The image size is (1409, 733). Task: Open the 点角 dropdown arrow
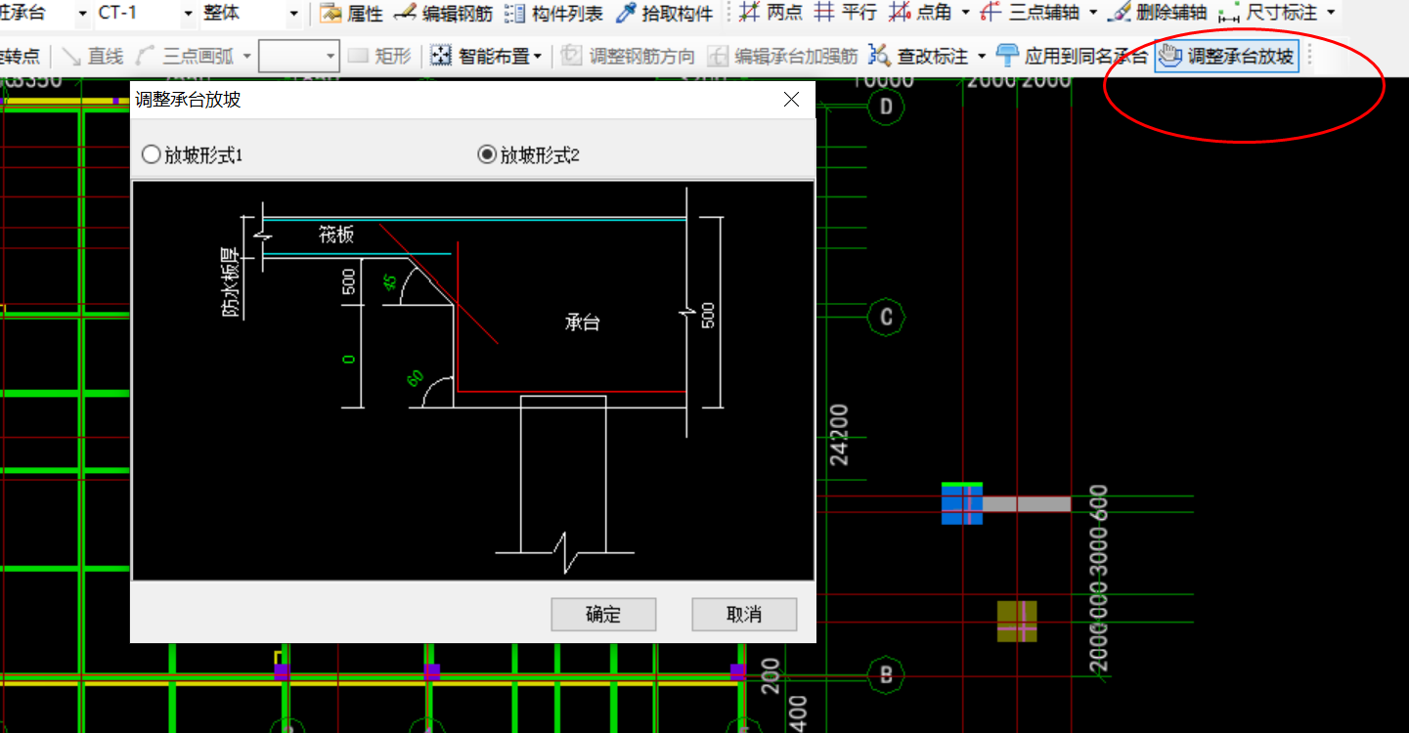(x=966, y=14)
